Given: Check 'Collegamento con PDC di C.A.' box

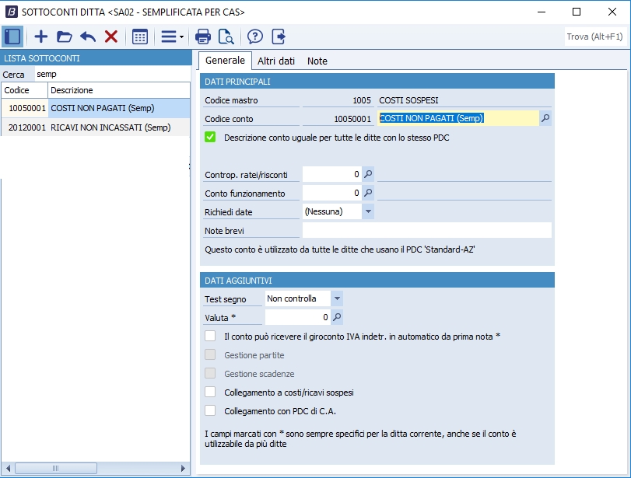Looking at the screenshot, I should tap(210, 410).
